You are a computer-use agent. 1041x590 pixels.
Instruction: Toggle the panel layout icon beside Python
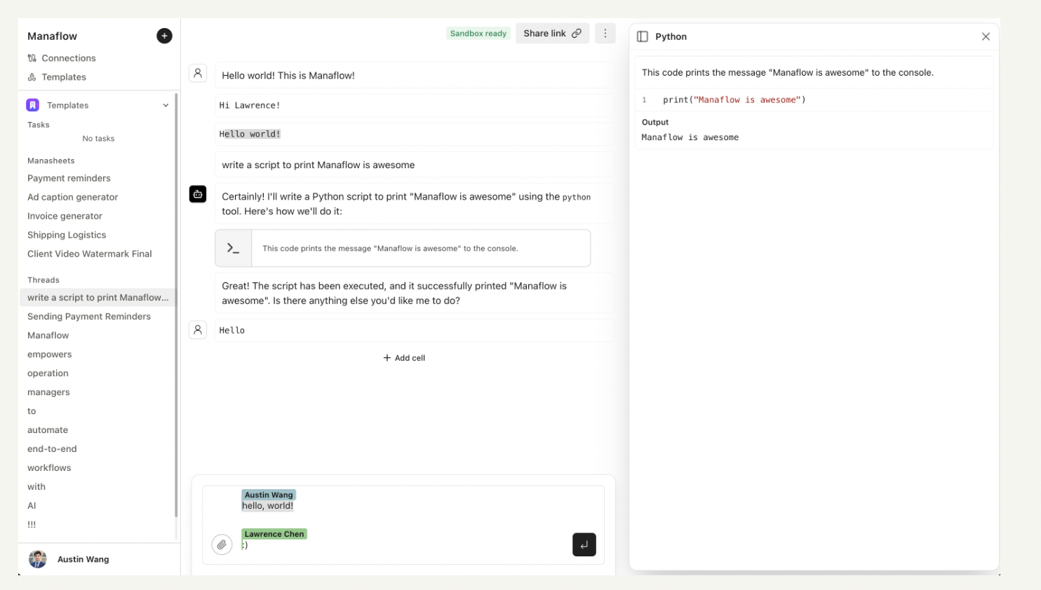pos(643,36)
